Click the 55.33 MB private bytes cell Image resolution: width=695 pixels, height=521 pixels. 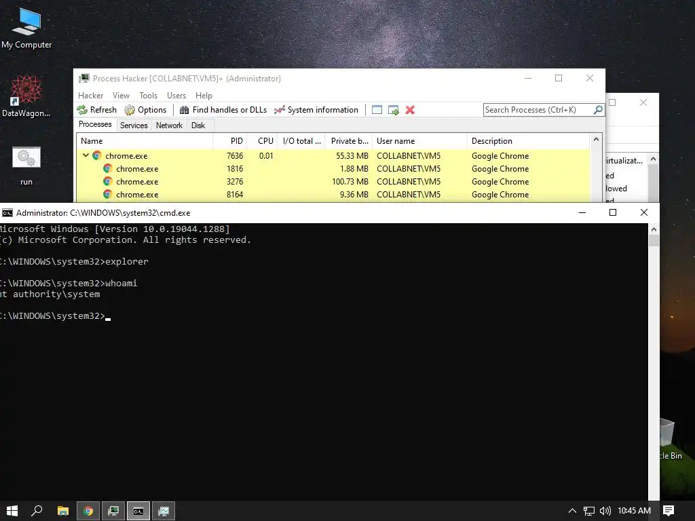(x=352, y=156)
